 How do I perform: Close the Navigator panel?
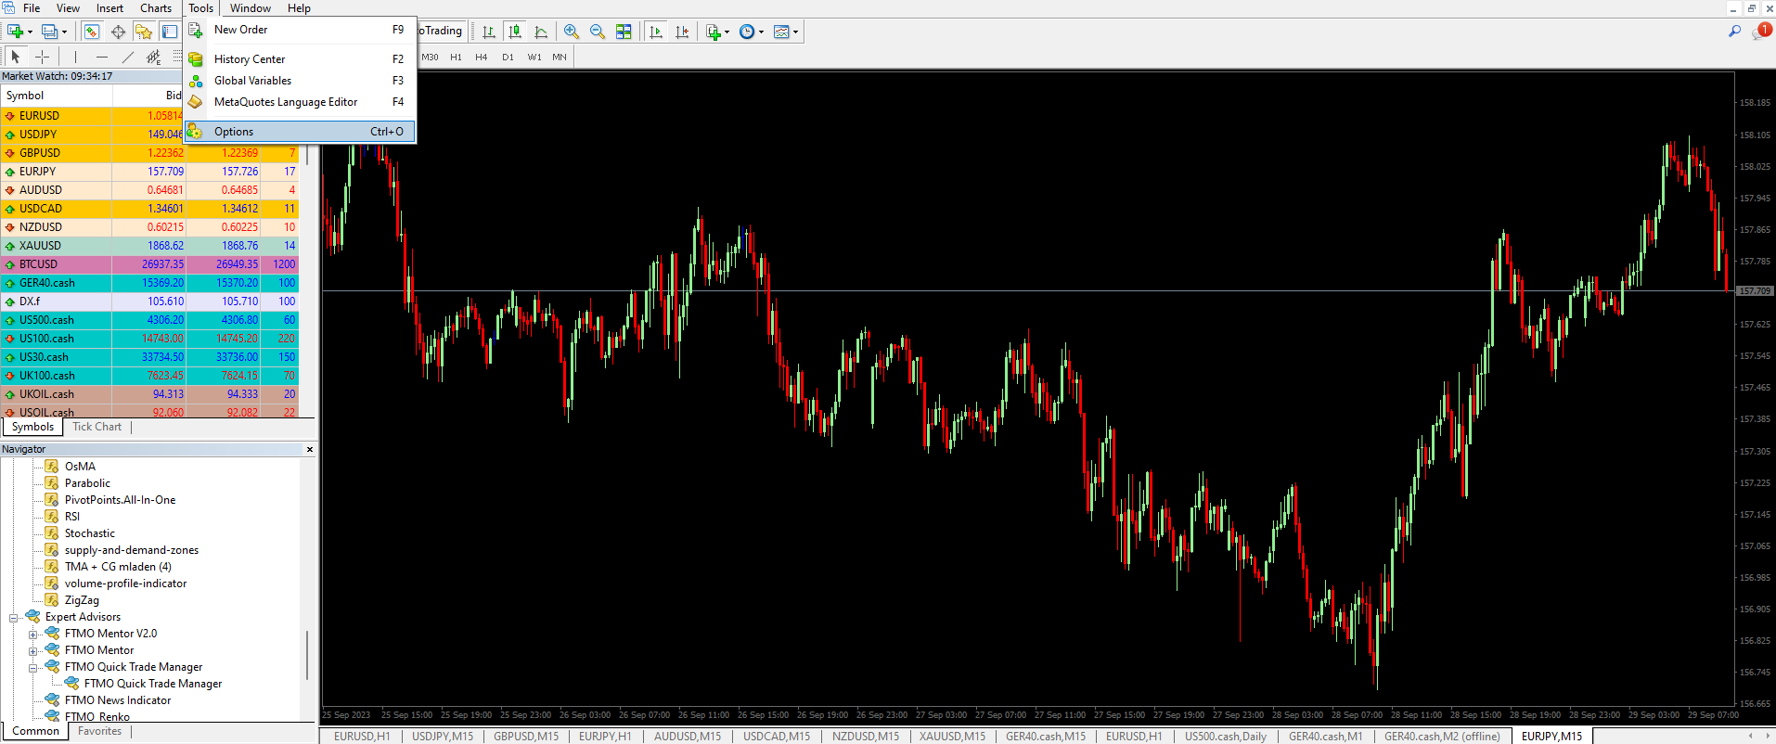(310, 449)
